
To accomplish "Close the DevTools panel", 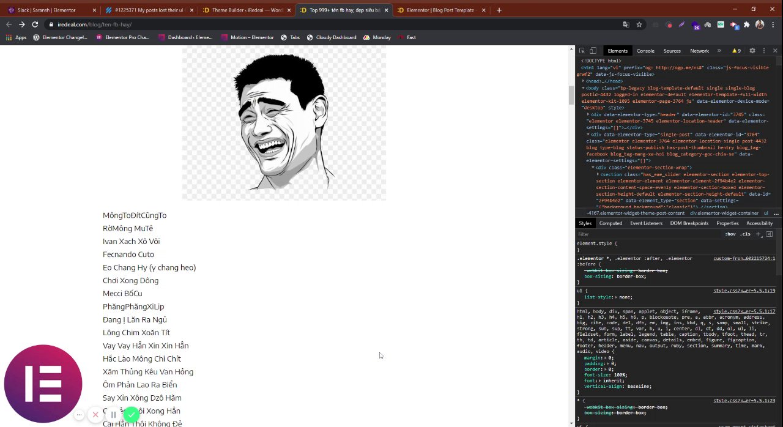I will pos(776,51).
